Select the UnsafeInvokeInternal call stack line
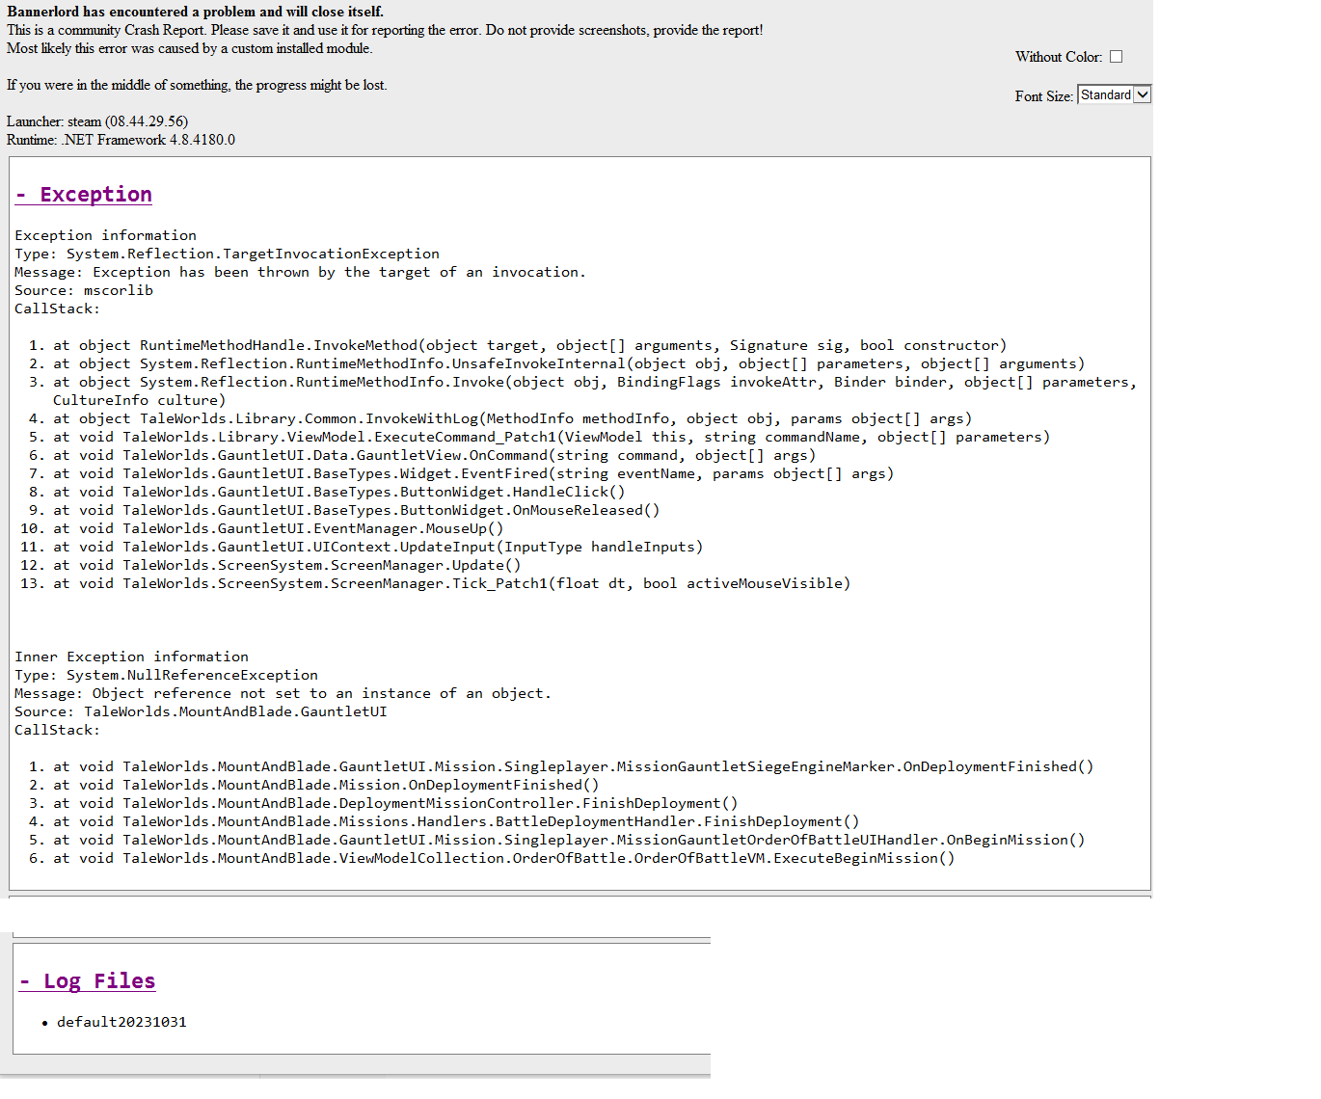 pyautogui.click(x=569, y=363)
